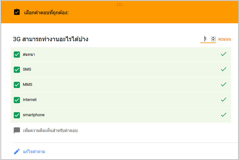Screen dimensions: 239x160
Task: Toggle the Internet answer checkbox
Action: [17, 100]
